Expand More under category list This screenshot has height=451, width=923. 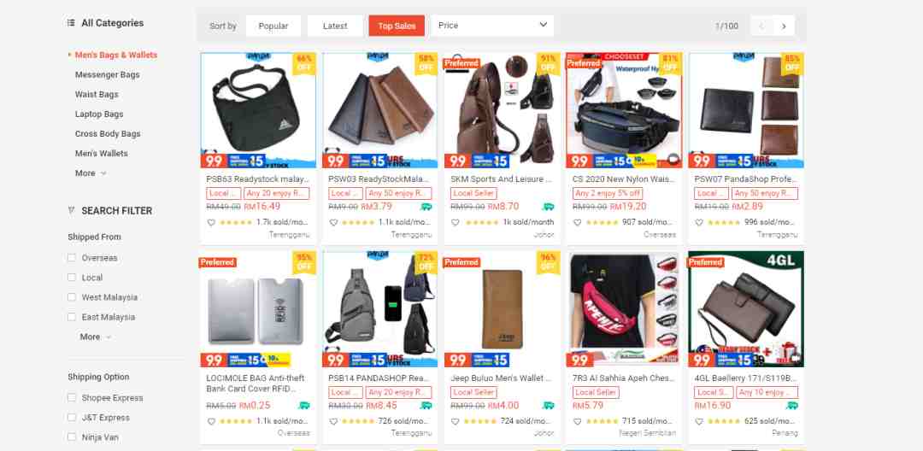tap(91, 173)
